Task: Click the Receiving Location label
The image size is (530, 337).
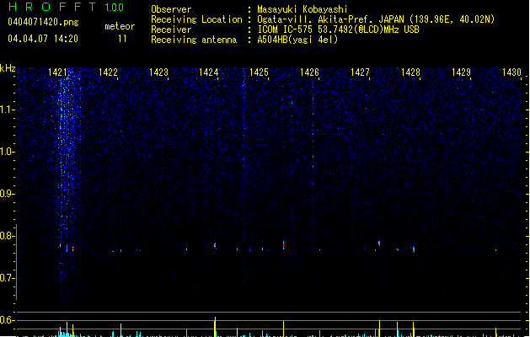Action: click(x=196, y=19)
